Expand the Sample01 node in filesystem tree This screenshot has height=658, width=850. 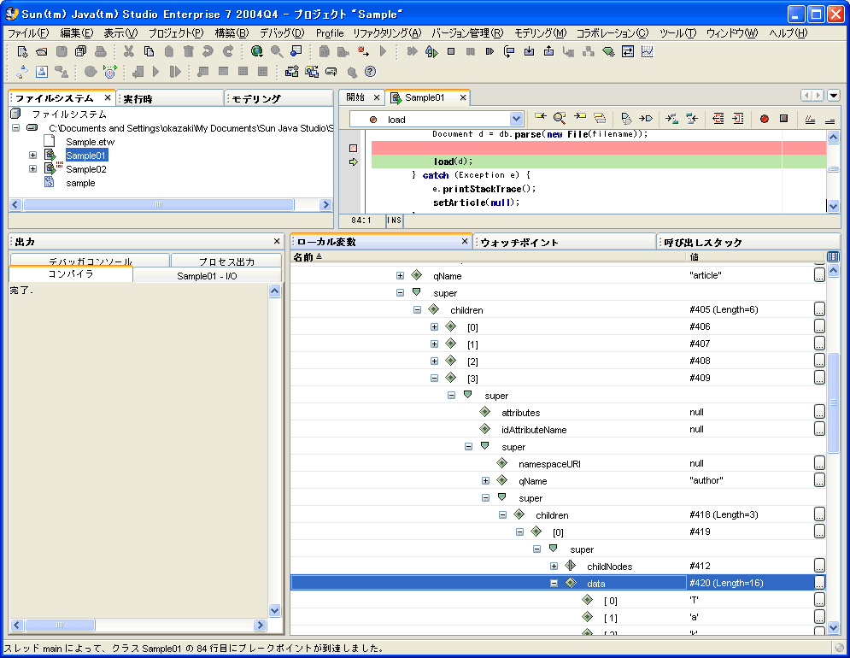click(33, 156)
